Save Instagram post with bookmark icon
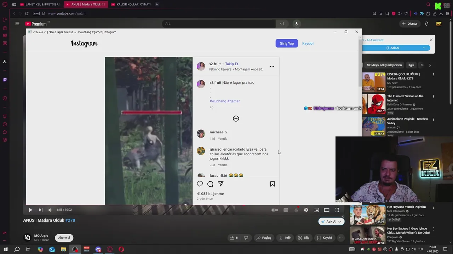 [273, 184]
